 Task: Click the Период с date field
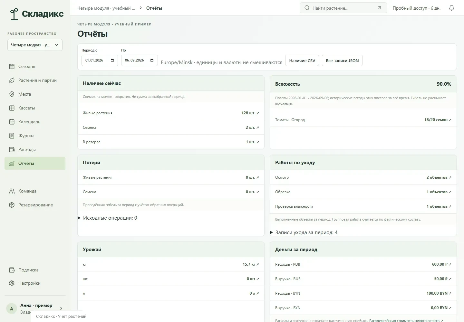(x=100, y=60)
